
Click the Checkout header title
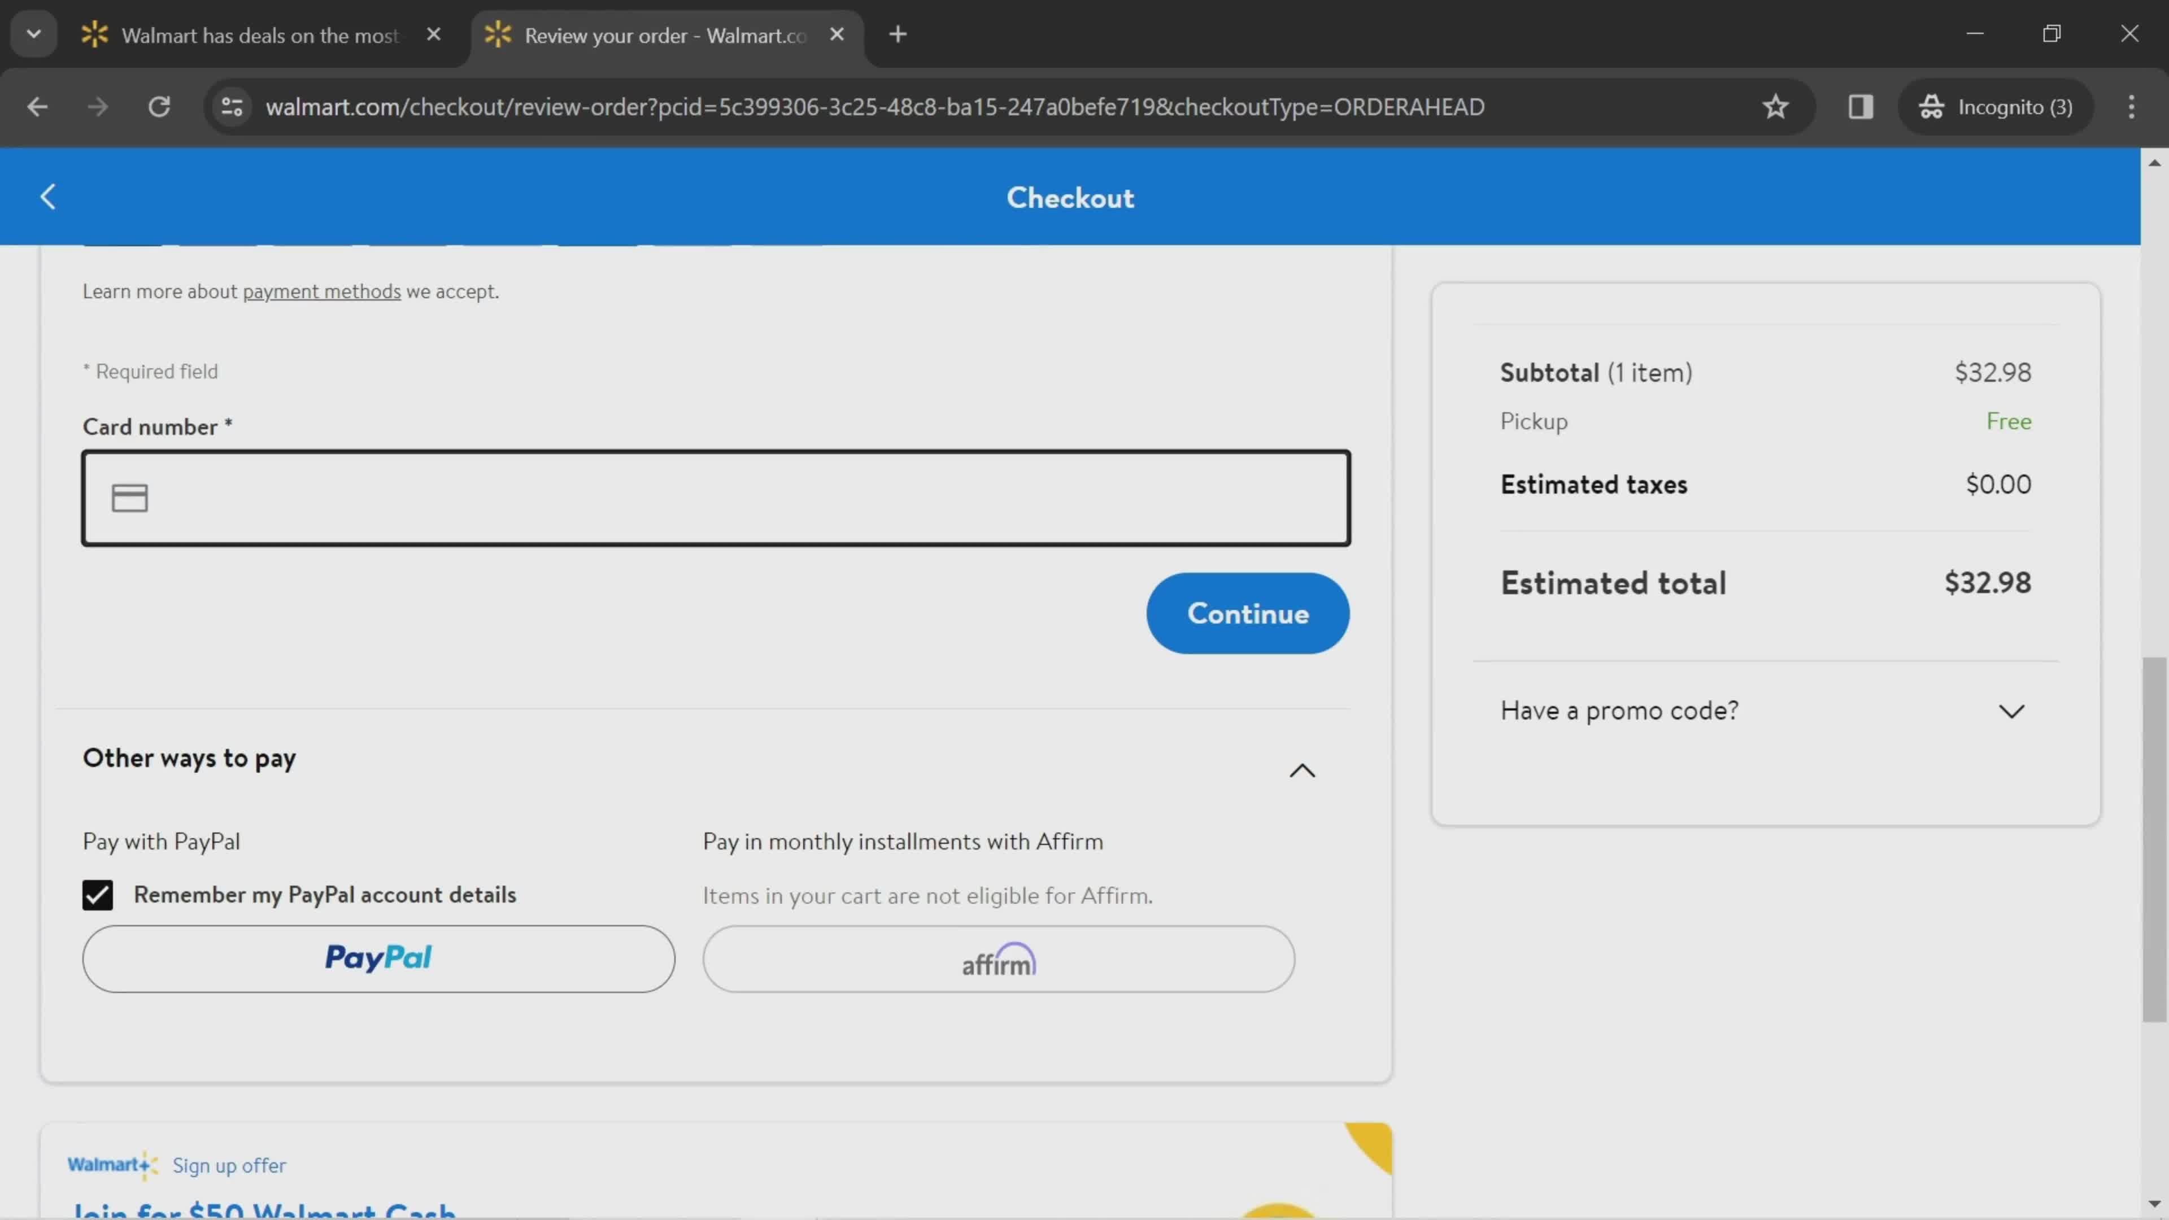click(1070, 198)
